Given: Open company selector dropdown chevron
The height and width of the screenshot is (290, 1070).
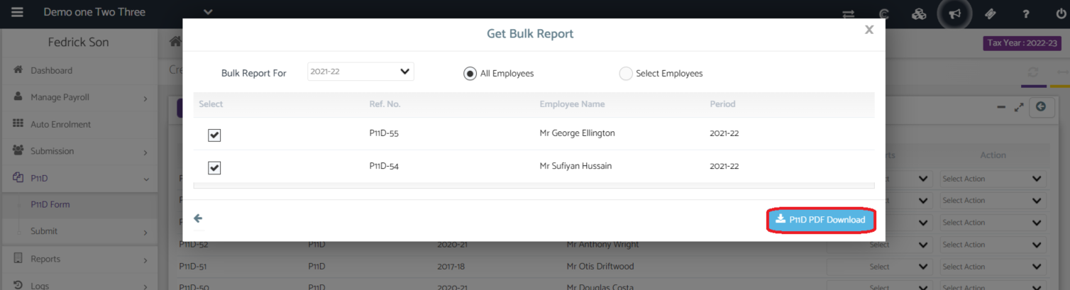Looking at the screenshot, I should (x=208, y=12).
